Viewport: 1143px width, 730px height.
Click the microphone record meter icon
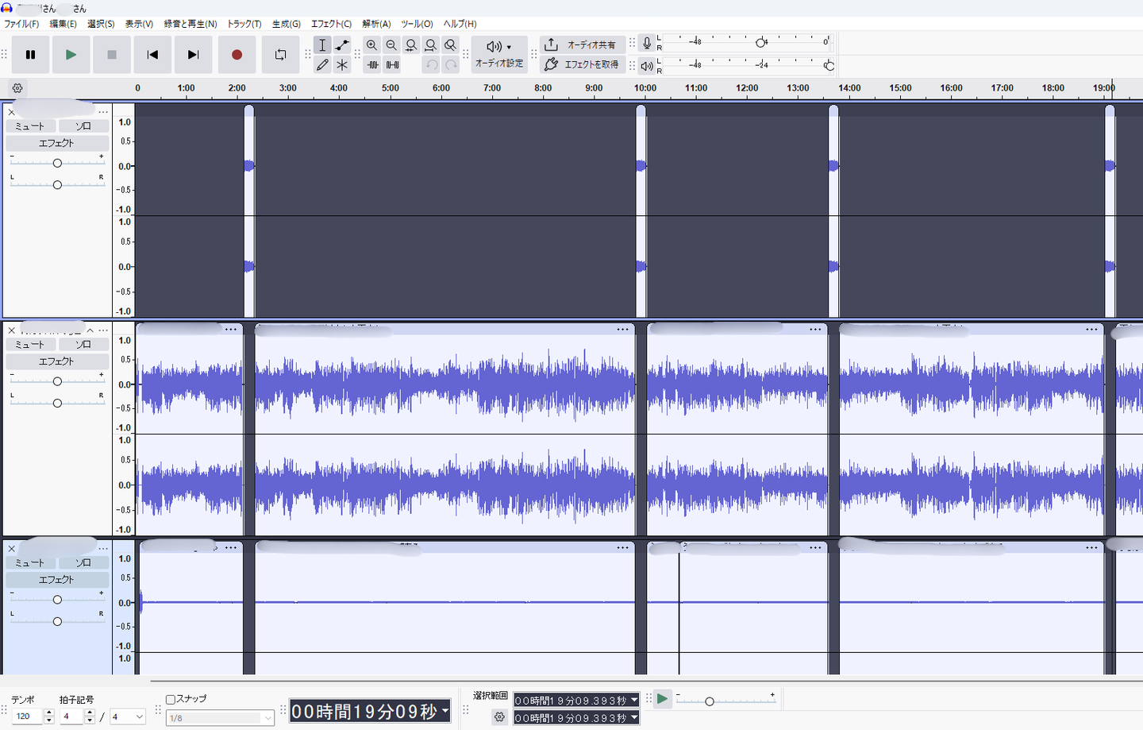click(x=647, y=44)
